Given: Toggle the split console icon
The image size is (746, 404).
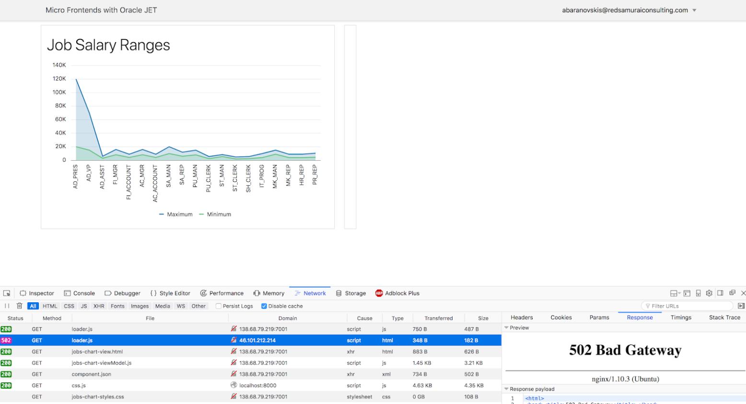Looking at the screenshot, I should 687,293.
